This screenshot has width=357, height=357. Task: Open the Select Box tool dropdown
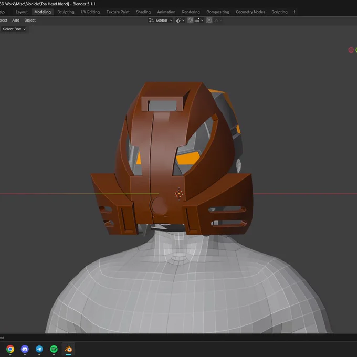14,29
